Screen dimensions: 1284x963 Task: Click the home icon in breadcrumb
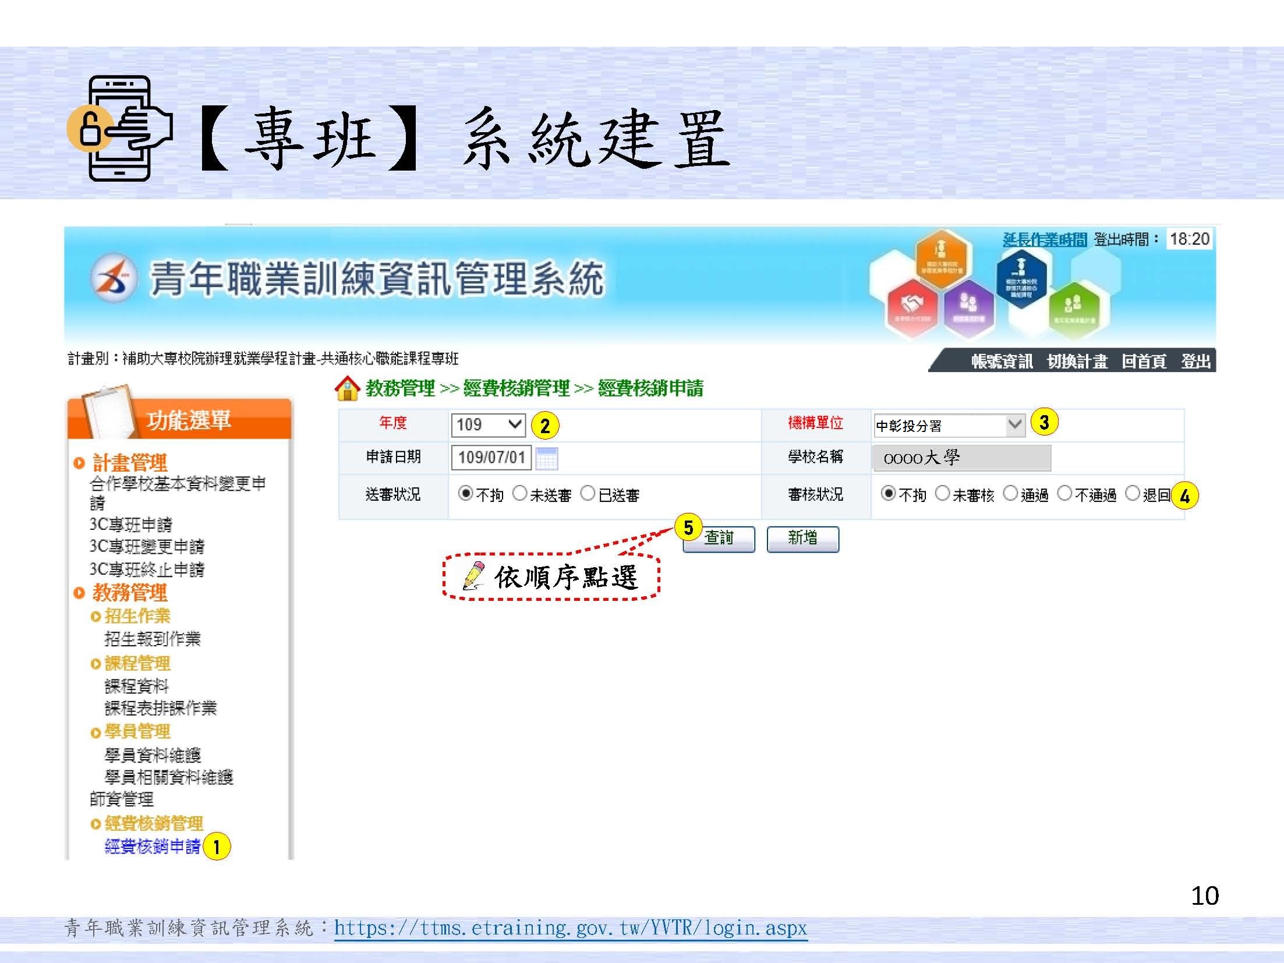(348, 388)
